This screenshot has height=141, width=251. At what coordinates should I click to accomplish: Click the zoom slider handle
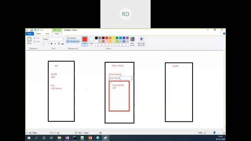pos(215,133)
